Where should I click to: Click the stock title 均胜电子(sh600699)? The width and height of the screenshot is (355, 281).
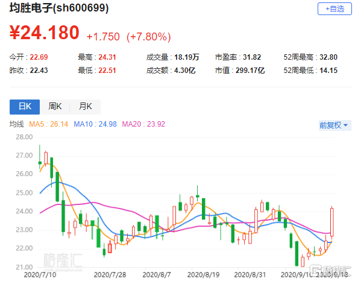pyautogui.click(x=59, y=8)
